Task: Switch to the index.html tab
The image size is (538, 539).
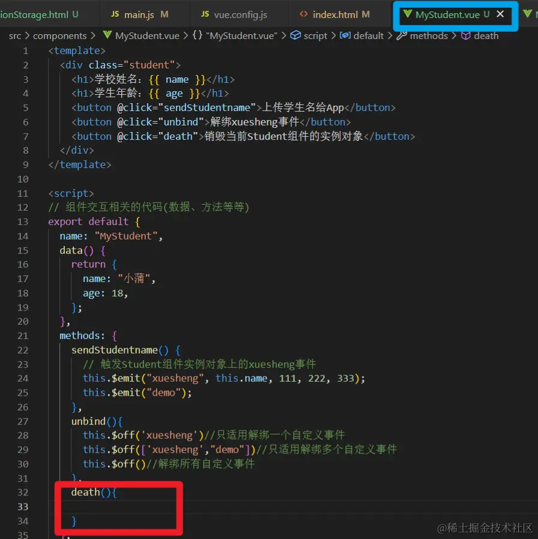Action: pyautogui.click(x=334, y=15)
